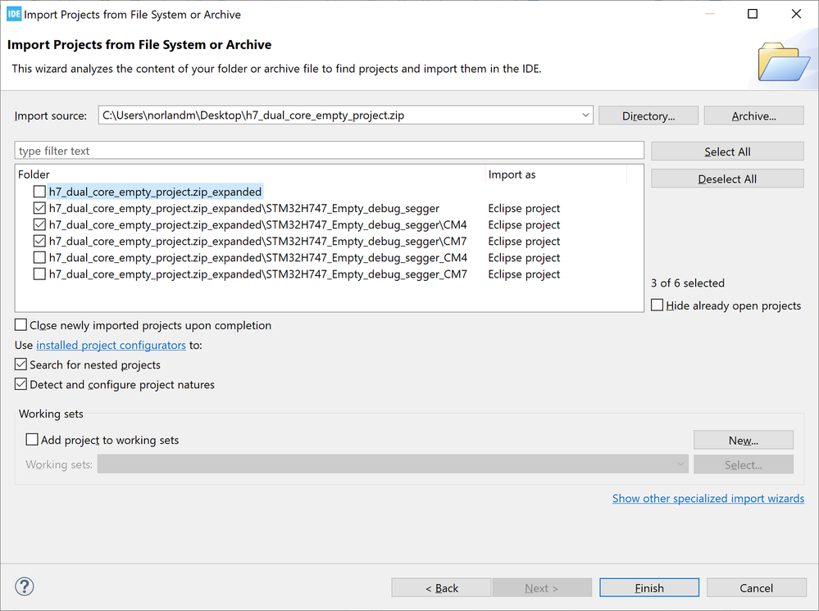Viewport: 819px width, 611px height.
Task: Open the disabled Working sets combo box
Action: coord(393,464)
